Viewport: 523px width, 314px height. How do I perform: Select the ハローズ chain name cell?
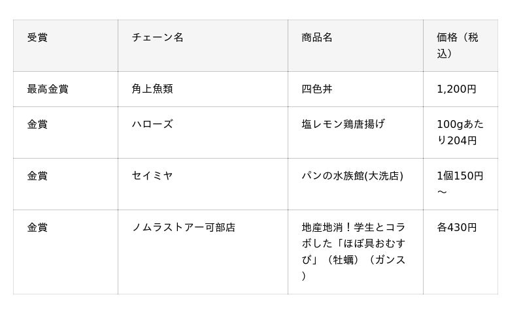(x=152, y=124)
